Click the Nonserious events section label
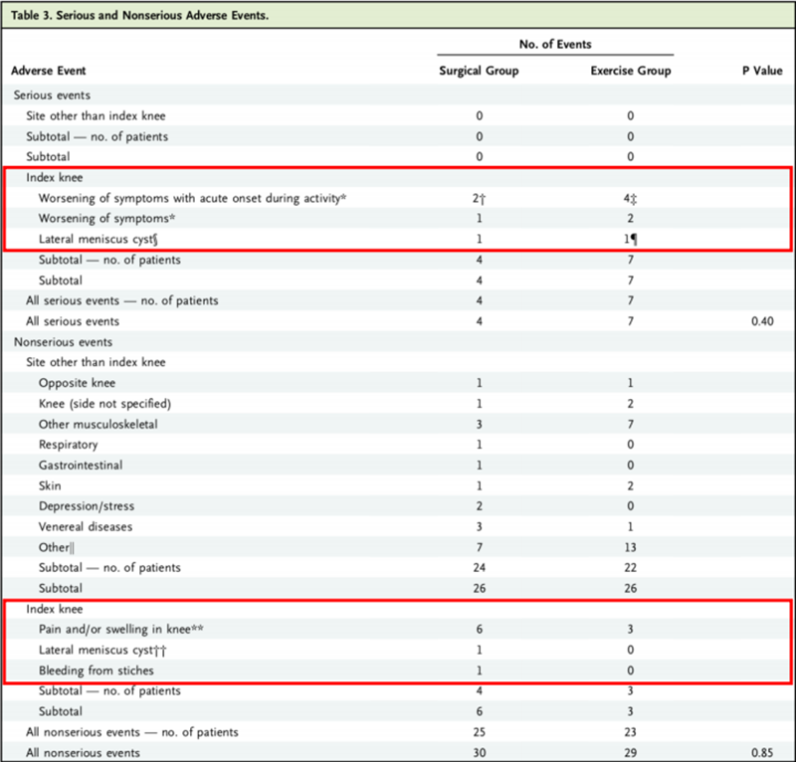 click(62, 341)
